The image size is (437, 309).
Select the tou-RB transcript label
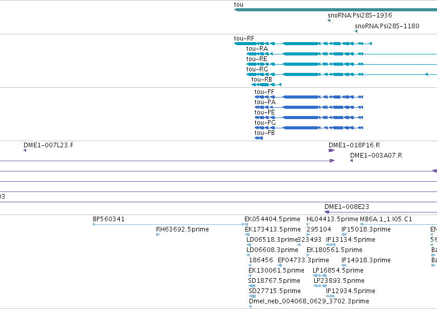pos(261,80)
